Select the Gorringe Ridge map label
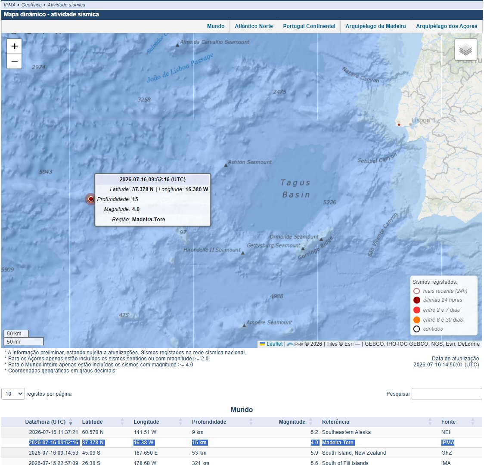 point(315,248)
